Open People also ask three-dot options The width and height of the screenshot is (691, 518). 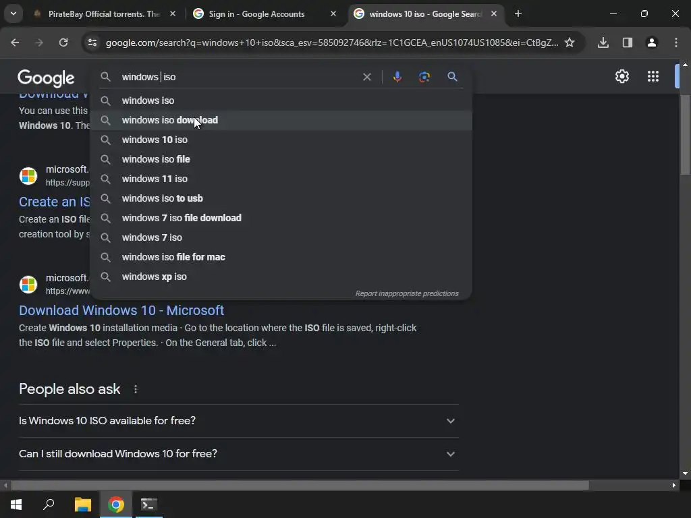click(x=136, y=389)
